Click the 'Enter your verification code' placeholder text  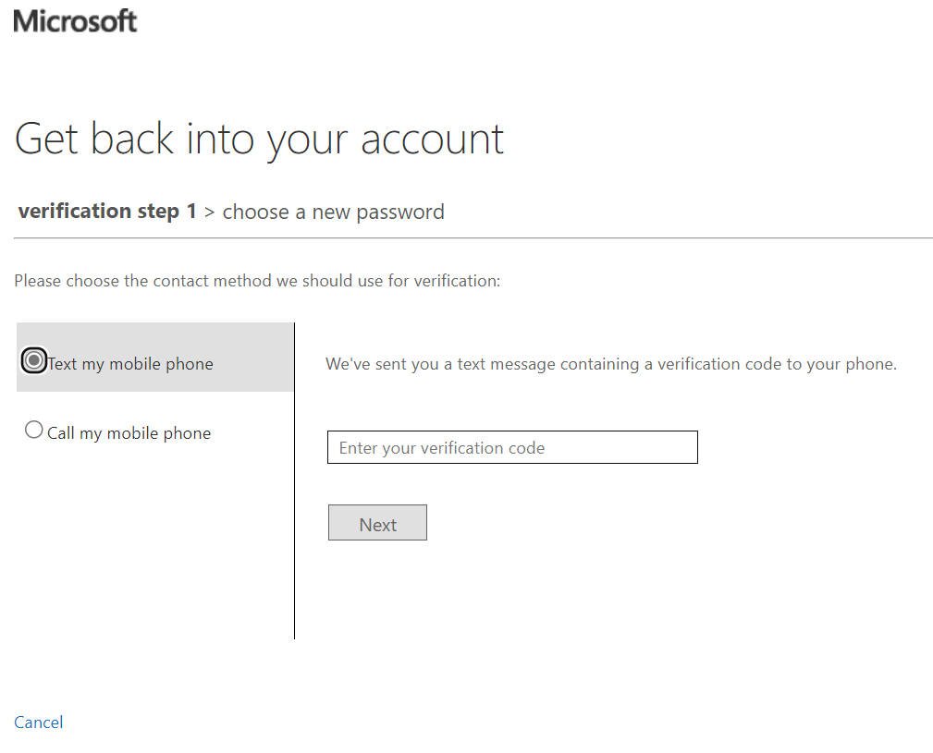[442, 448]
